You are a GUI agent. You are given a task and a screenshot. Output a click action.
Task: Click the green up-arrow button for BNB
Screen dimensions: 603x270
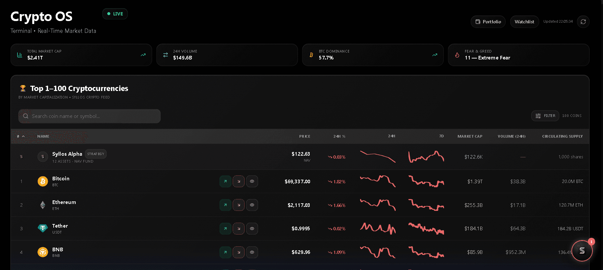(x=225, y=252)
